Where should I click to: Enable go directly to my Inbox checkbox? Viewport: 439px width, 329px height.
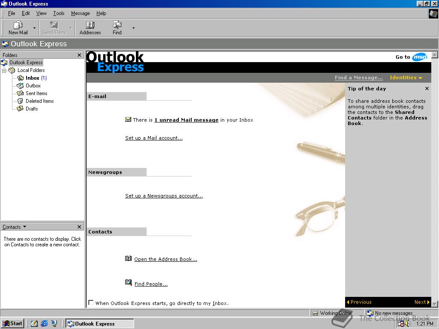tap(91, 303)
